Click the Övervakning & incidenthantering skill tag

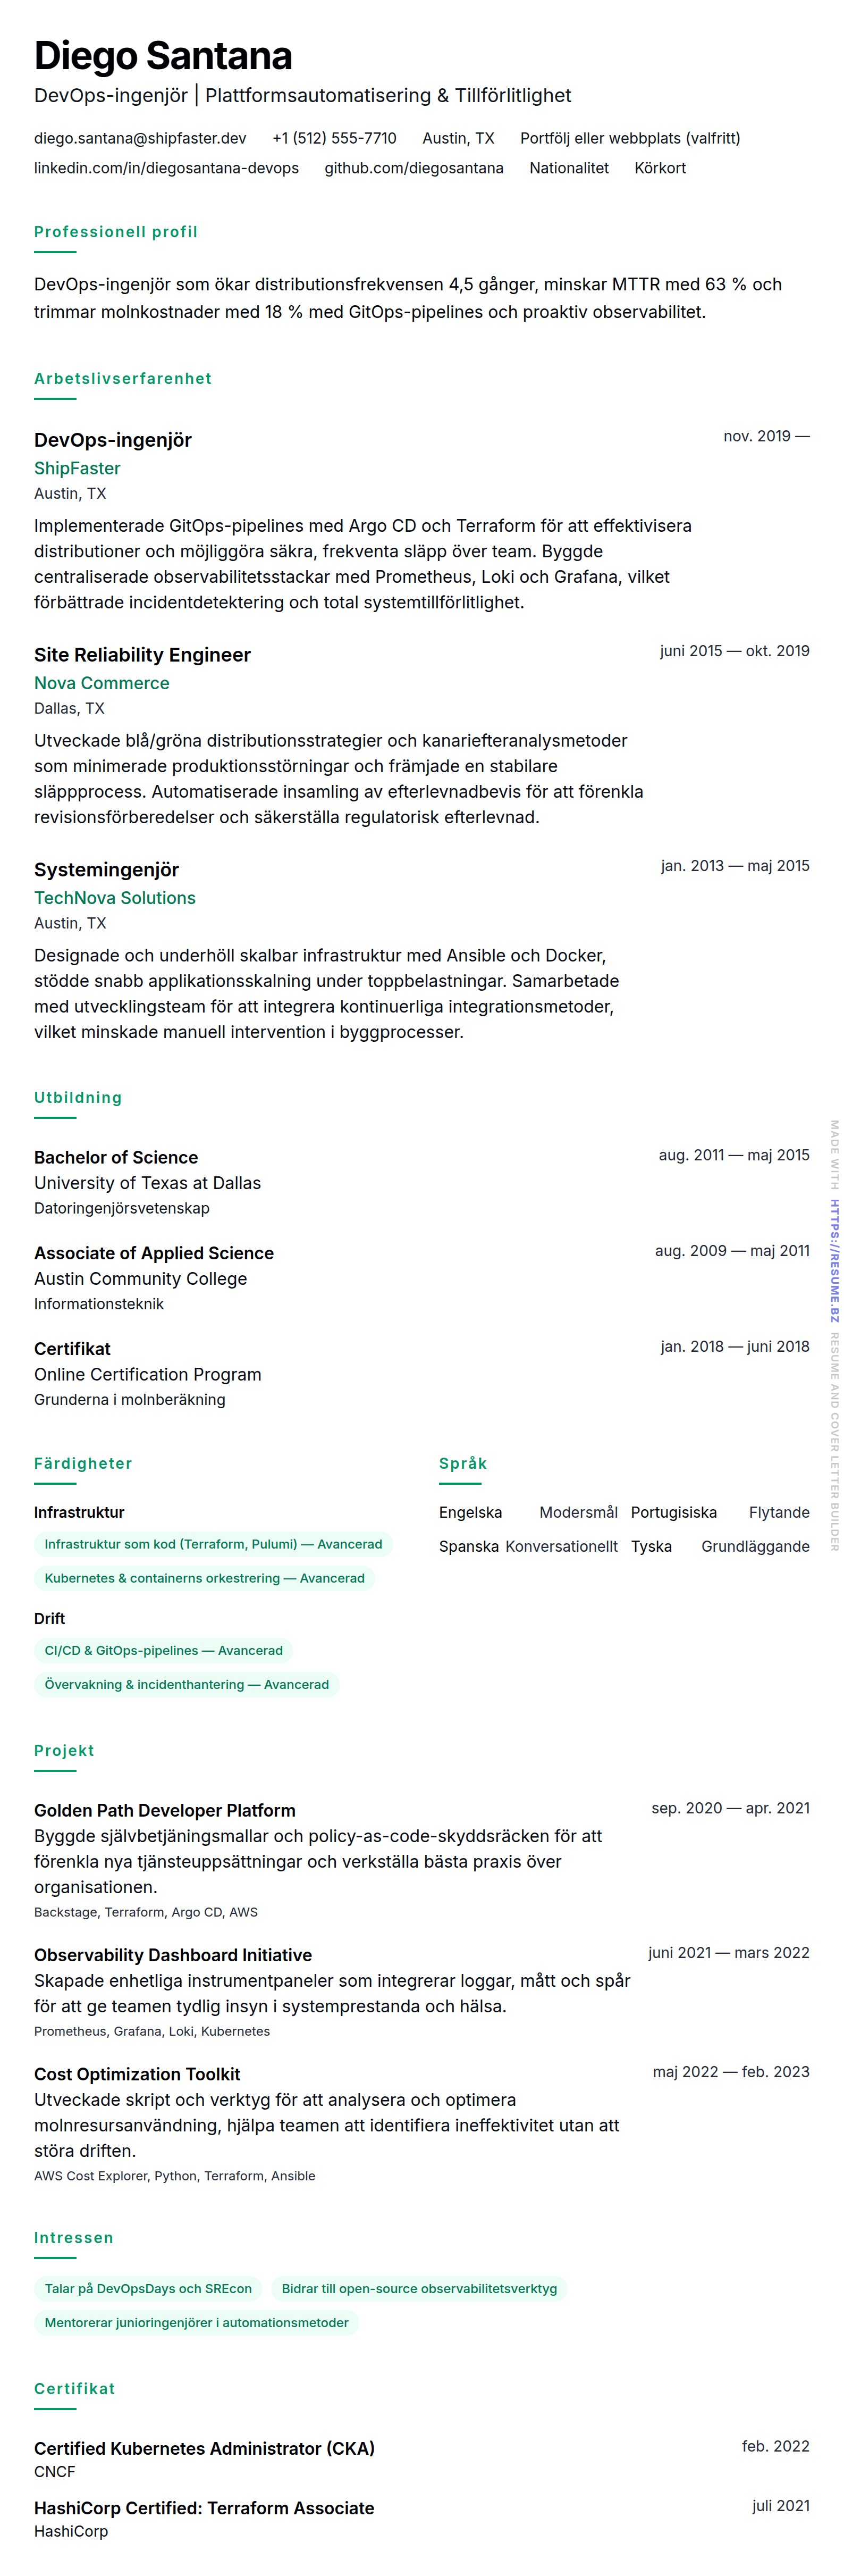tap(186, 1684)
